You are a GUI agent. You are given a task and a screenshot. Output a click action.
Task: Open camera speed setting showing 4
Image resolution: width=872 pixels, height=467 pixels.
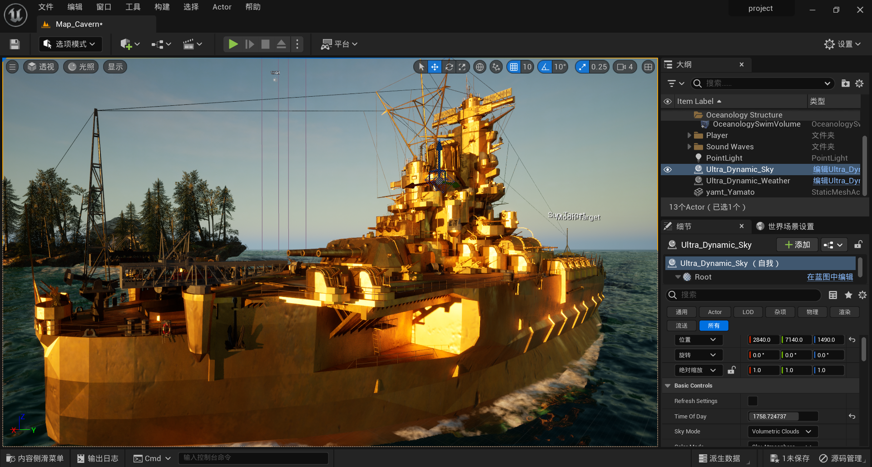tap(625, 67)
